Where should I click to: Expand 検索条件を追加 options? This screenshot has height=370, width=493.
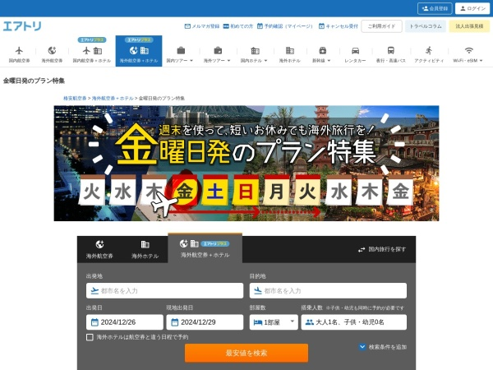(383, 347)
